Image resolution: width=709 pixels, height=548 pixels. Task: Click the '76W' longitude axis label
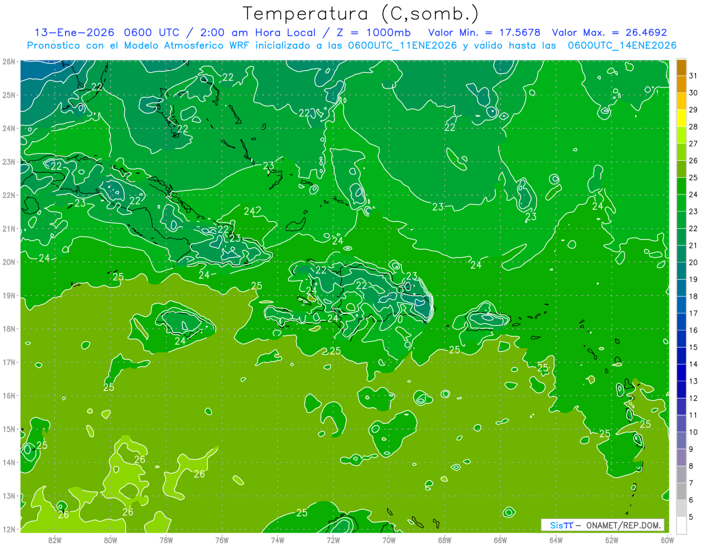pyautogui.click(x=222, y=540)
